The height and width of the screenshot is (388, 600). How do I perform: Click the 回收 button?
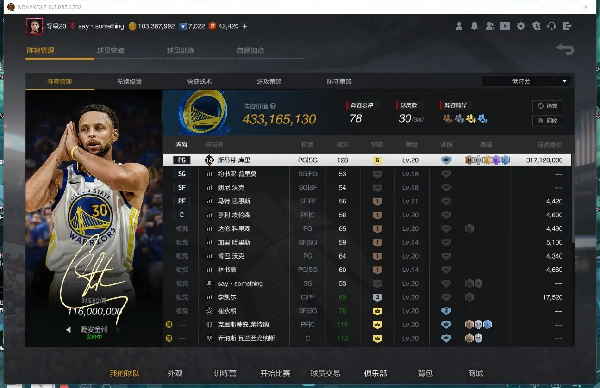(x=548, y=121)
